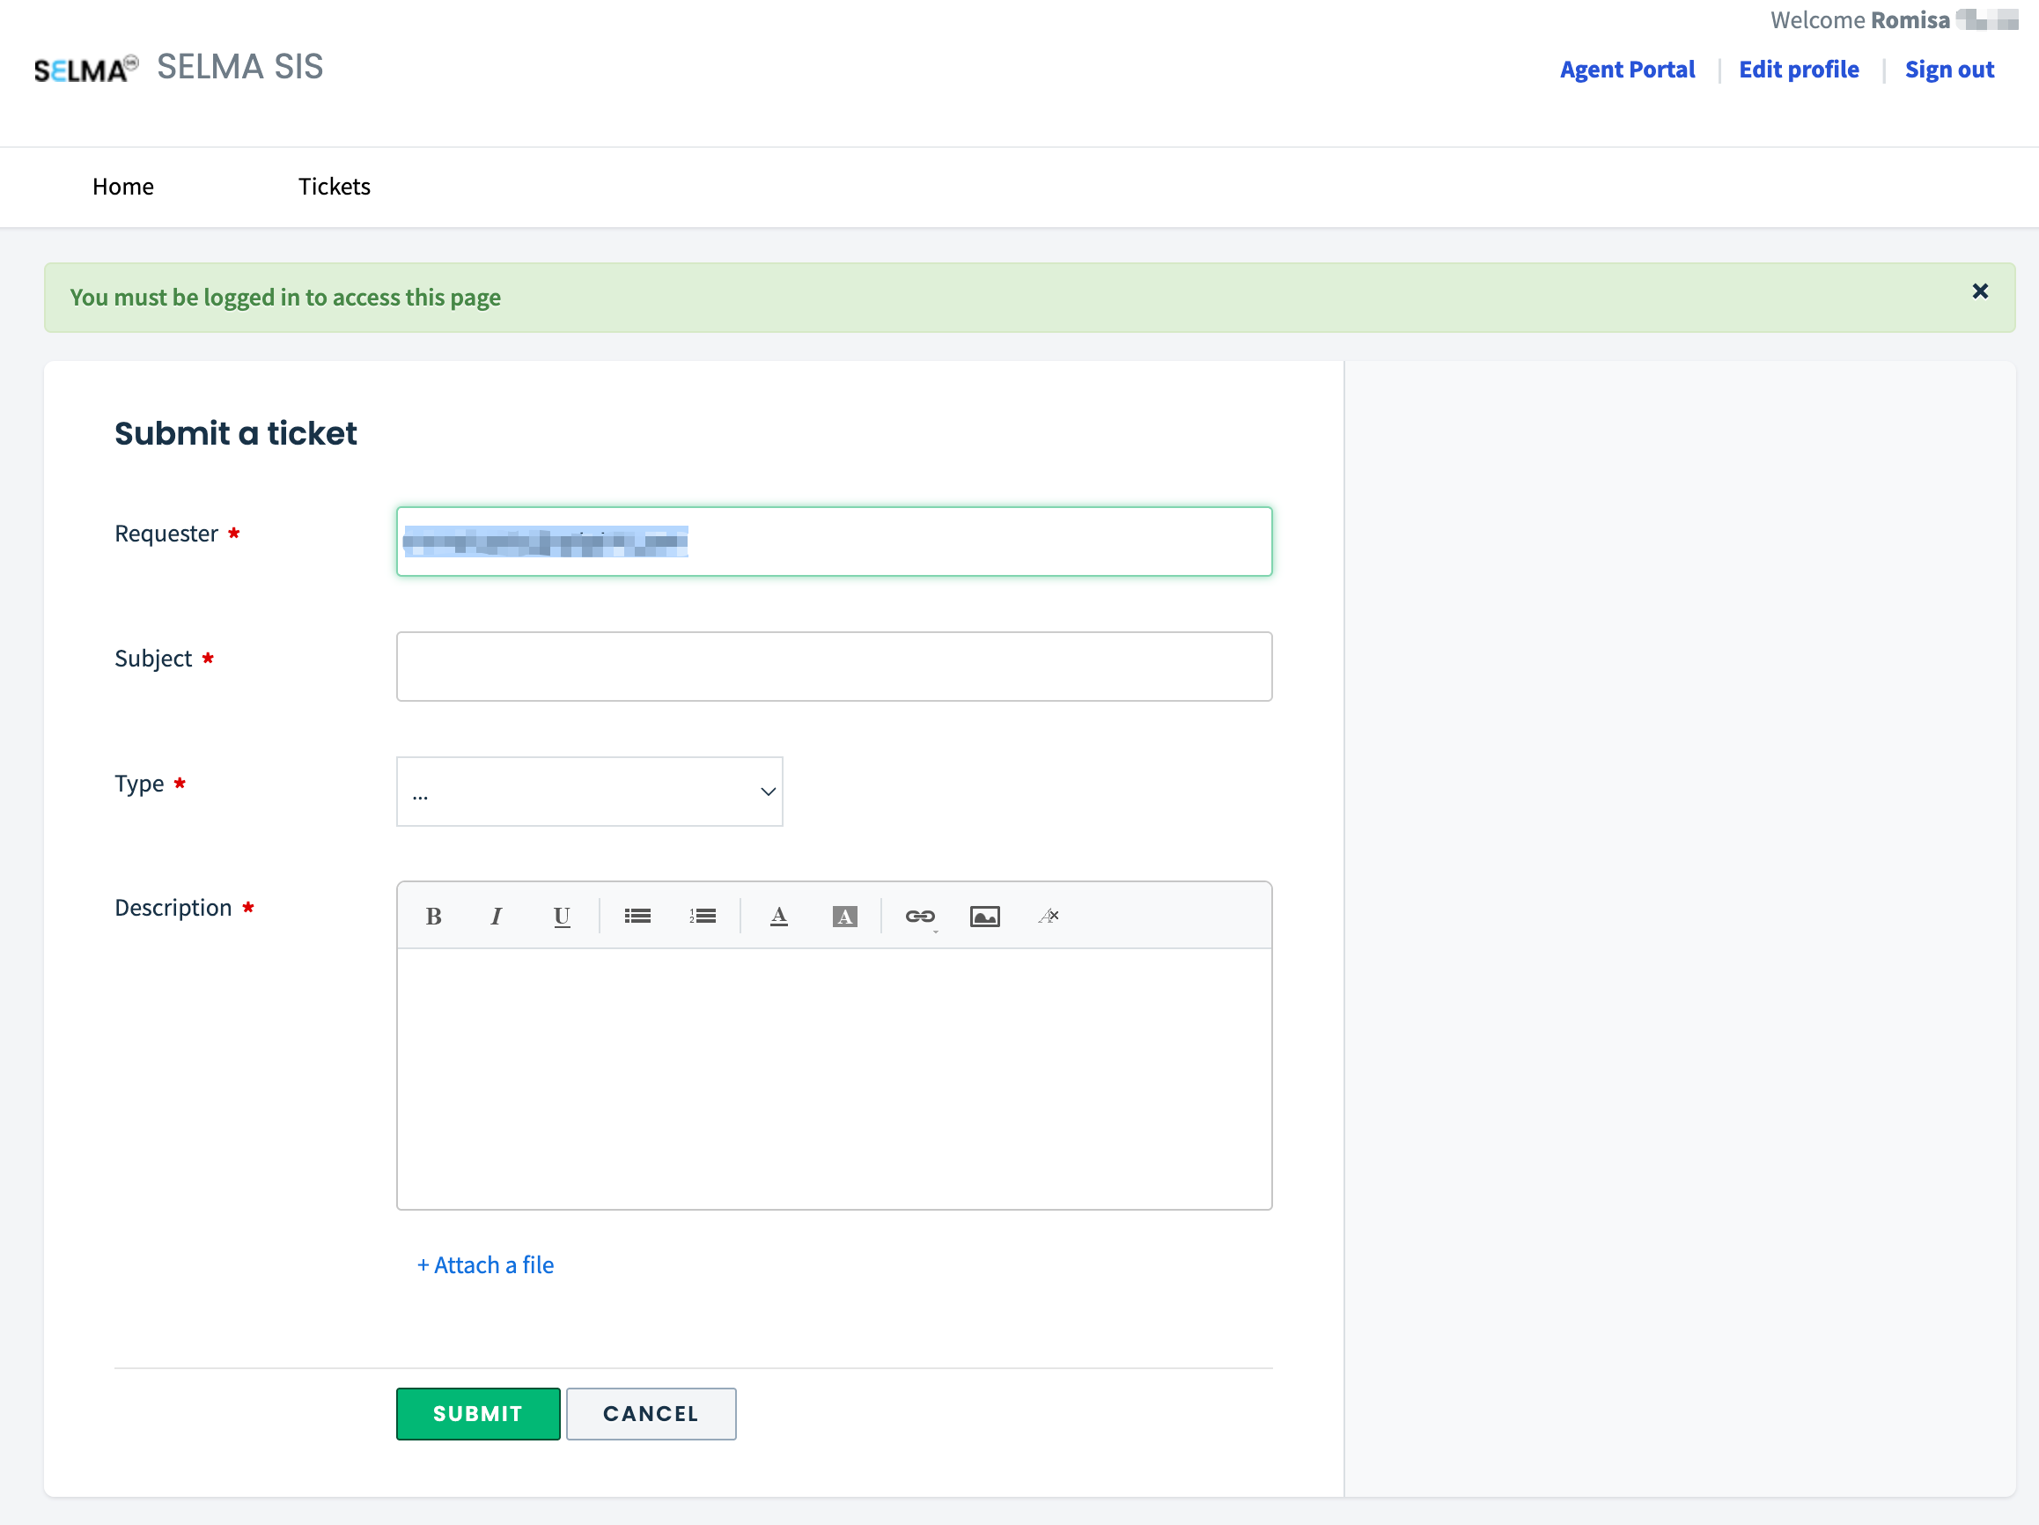Click the SELMA logo image
Viewport: 2039px width, 1525px height.
(x=85, y=70)
